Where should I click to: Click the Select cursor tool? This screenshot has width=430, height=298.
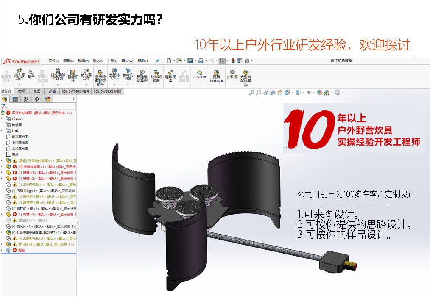(x=222, y=61)
